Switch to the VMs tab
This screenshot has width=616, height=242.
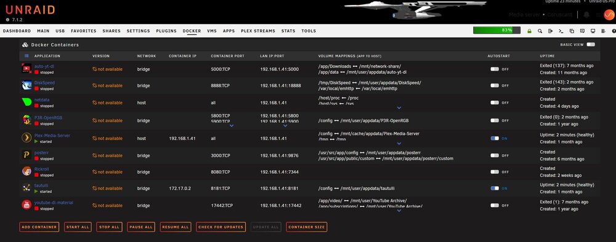click(212, 31)
